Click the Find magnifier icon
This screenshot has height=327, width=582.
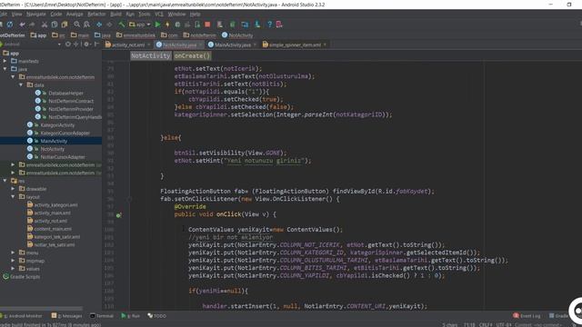(76, 25)
